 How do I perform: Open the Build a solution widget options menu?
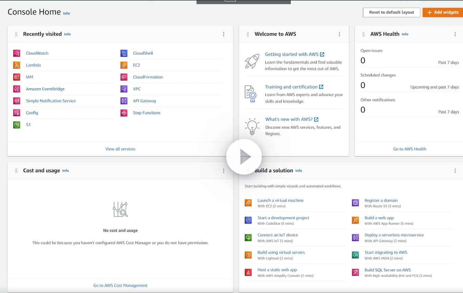coord(455,171)
